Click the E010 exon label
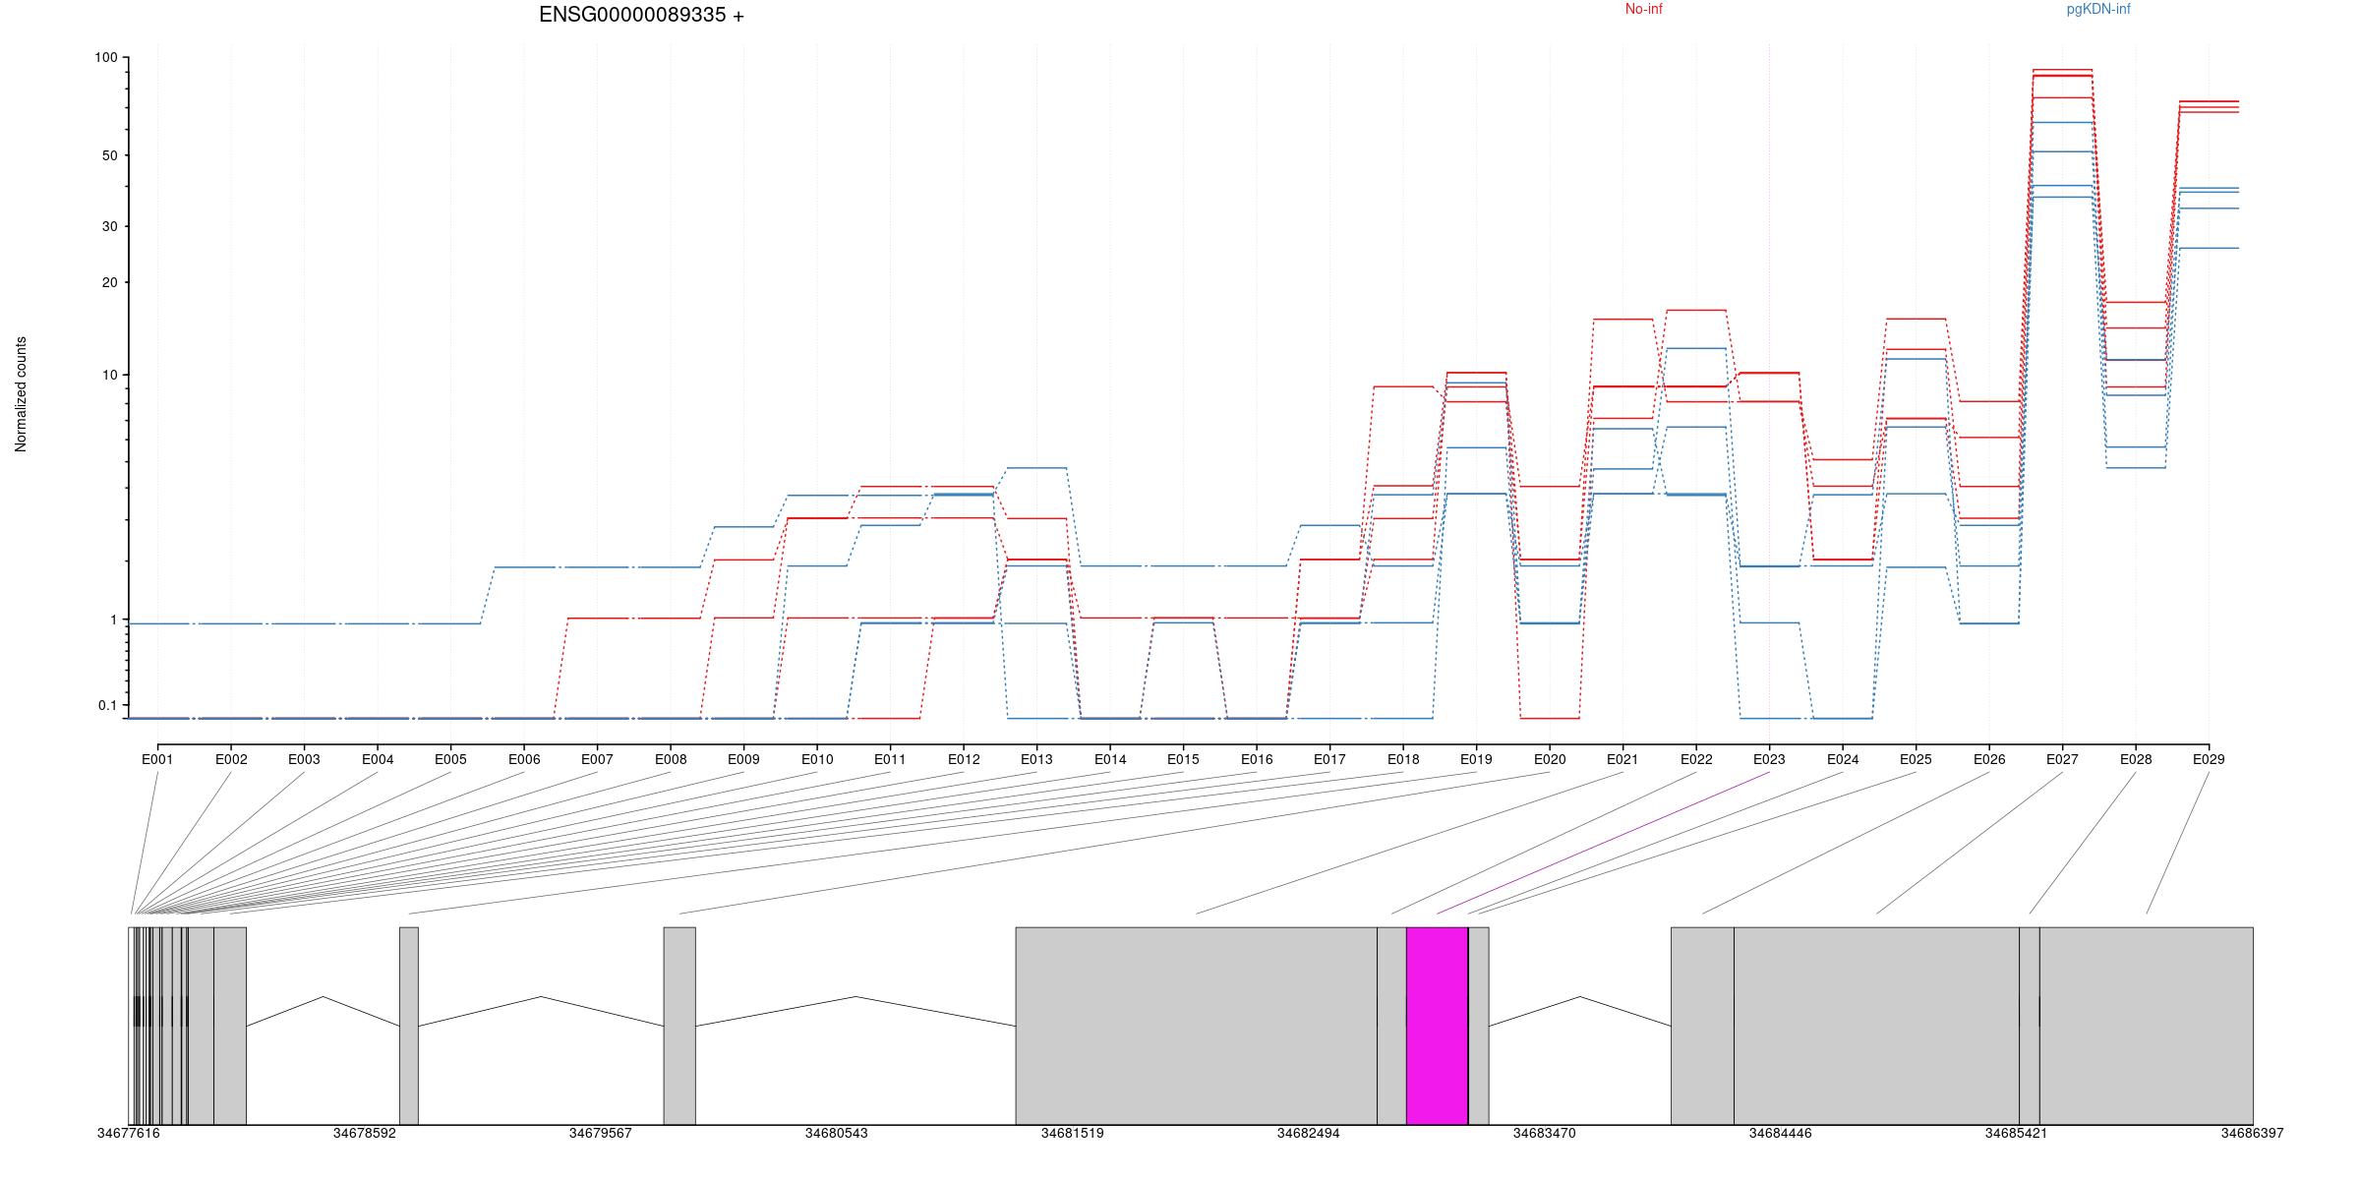This screenshot has height=1180, width=2360. (x=817, y=759)
